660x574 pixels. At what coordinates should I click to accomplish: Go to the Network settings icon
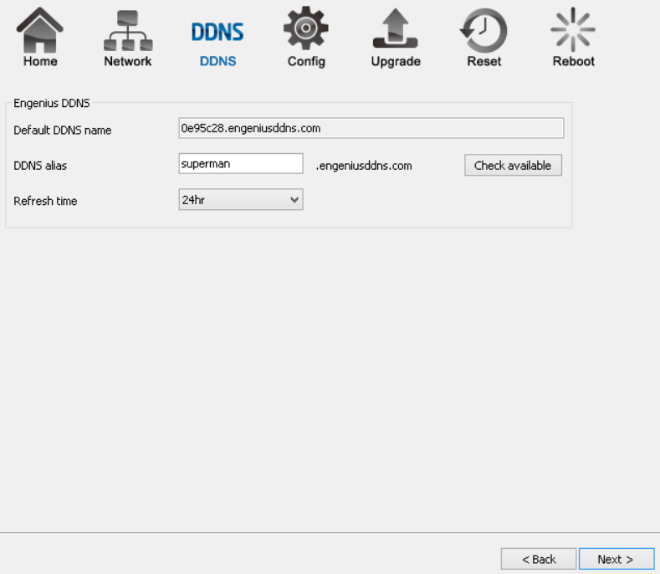128,30
